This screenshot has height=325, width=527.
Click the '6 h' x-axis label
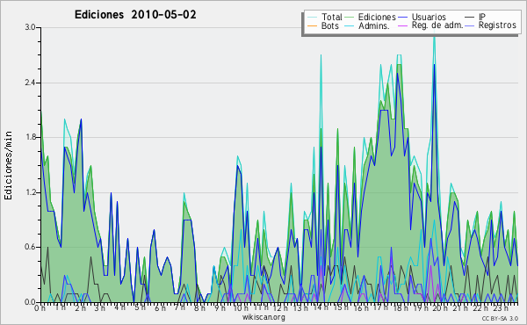coord(160,308)
